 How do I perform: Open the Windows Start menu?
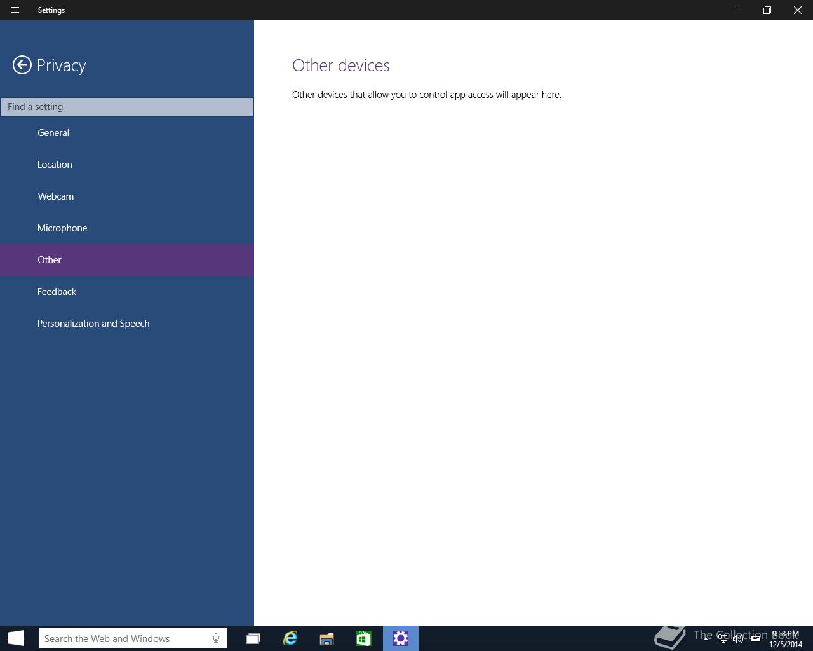click(16, 638)
